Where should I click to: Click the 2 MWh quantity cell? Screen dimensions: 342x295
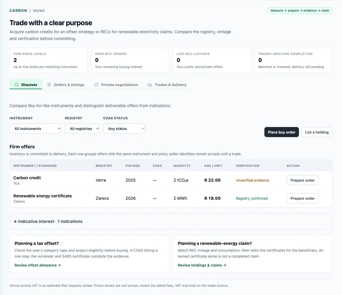point(180,198)
